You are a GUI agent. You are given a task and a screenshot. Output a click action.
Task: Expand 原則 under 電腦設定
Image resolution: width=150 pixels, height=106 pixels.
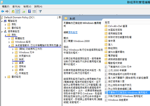5,25
